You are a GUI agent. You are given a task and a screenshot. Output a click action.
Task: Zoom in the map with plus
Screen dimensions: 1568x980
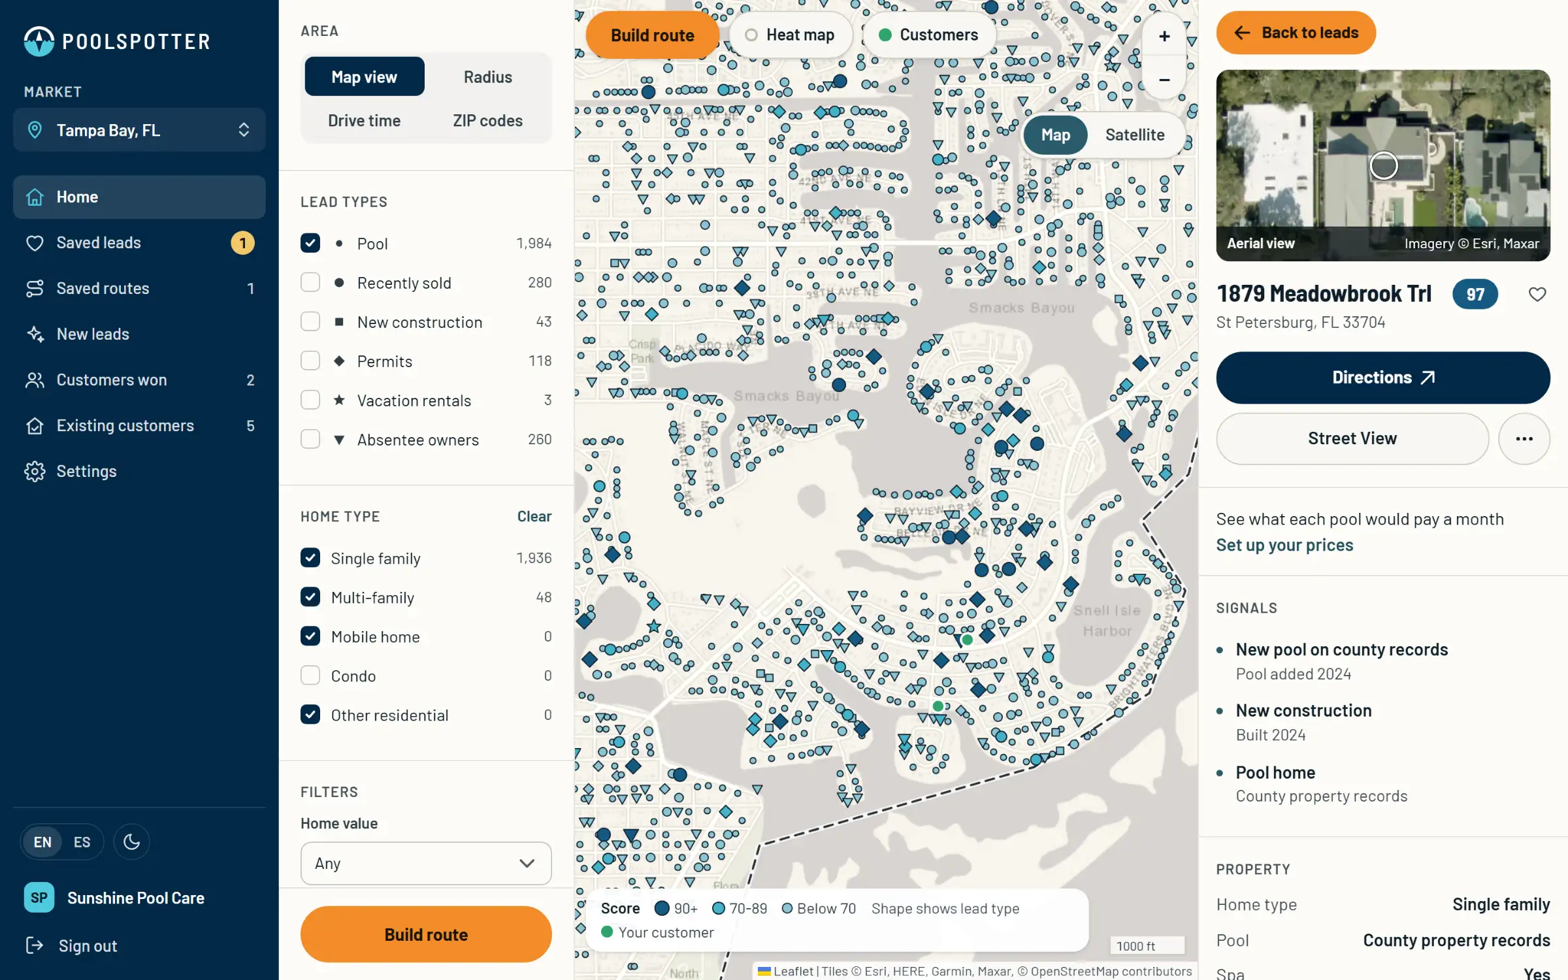point(1164,36)
